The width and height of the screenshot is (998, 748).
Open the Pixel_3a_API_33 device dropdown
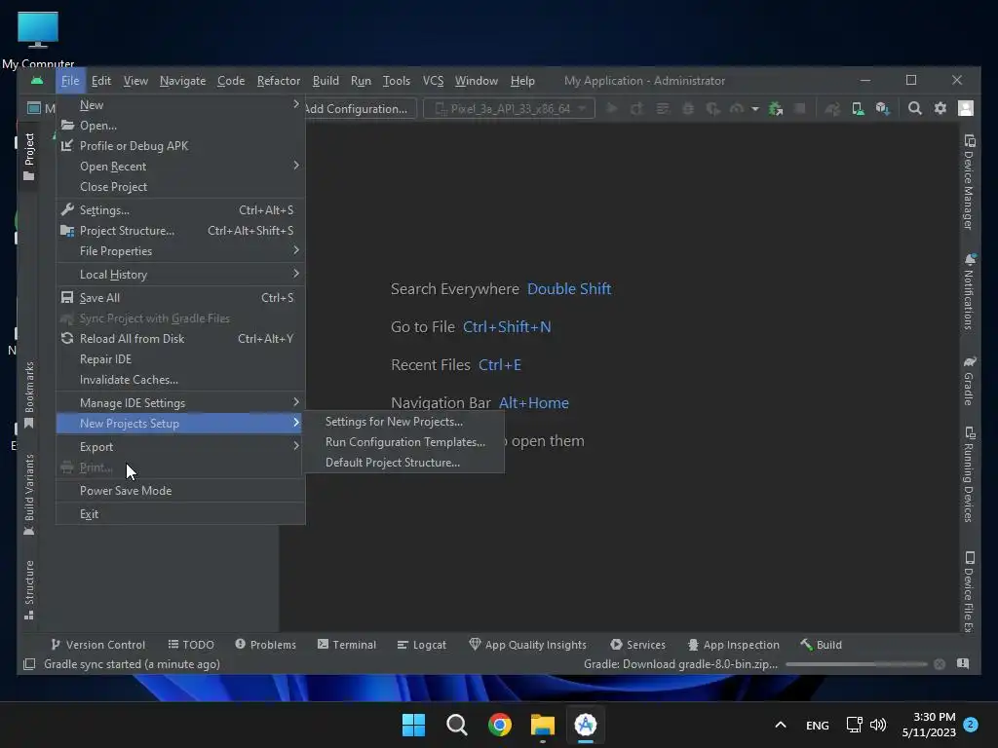[510, 109]
